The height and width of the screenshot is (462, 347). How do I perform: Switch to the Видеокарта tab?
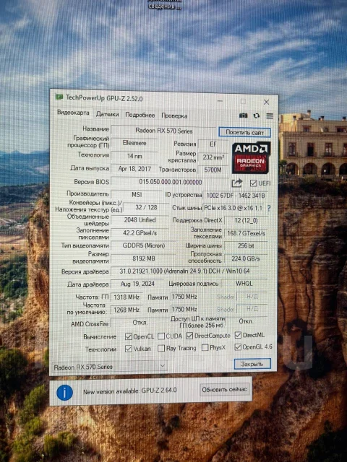73,113
